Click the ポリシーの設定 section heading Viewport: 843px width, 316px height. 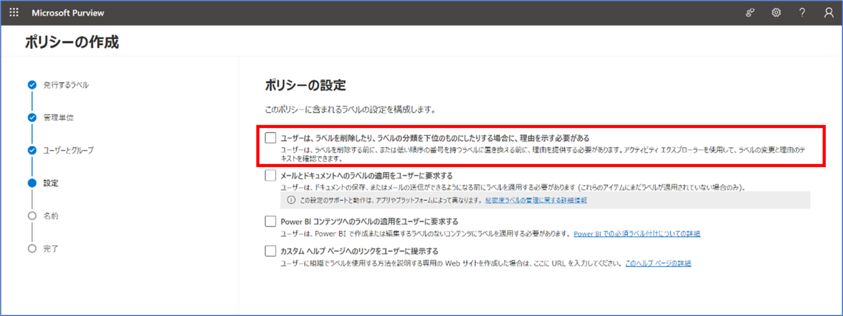(x=306, y=85)
